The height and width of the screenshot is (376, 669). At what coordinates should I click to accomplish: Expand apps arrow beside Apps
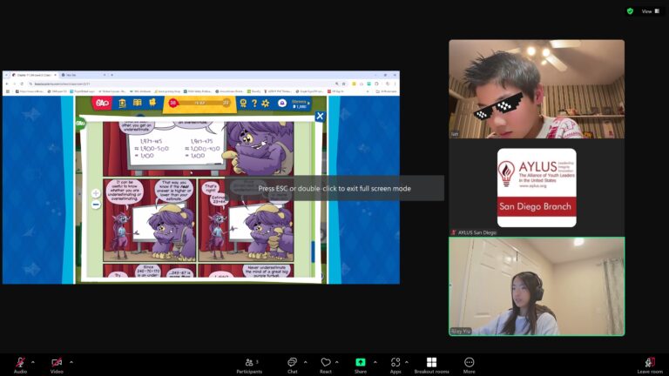406,362
